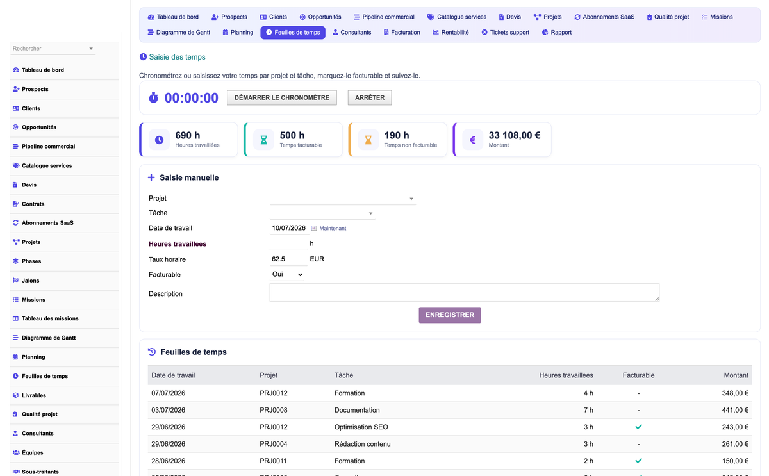The image size is (769, 476).
Task: Click the Jalons flag icon in sidebar
Action: point(16,281)
